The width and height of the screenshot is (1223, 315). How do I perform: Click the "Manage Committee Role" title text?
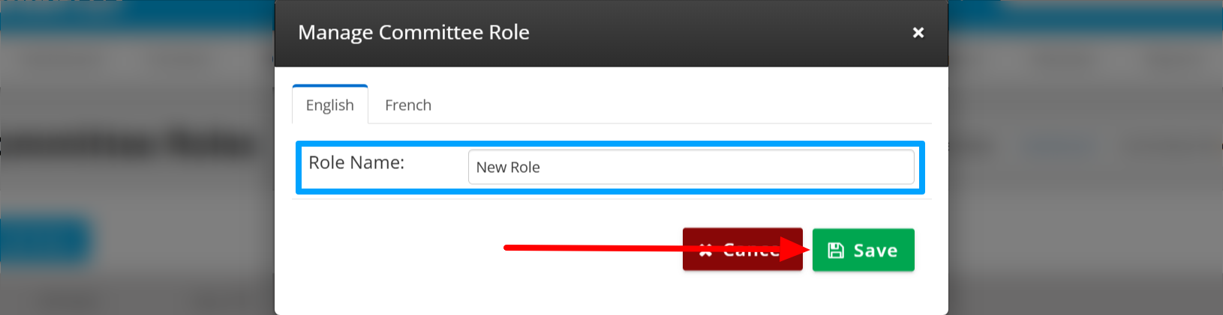click(x=413, y=32)
